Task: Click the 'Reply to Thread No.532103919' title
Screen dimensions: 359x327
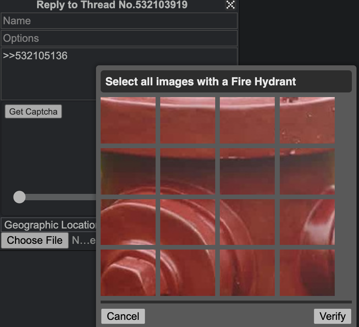Action: (x=112, y=5)
